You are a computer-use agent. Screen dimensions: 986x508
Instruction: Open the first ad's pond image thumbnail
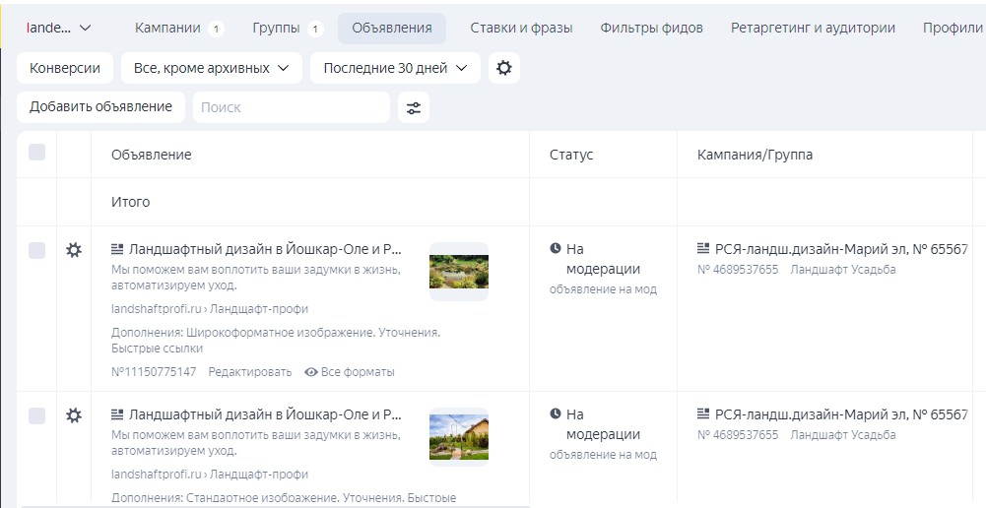pos(458,272)
